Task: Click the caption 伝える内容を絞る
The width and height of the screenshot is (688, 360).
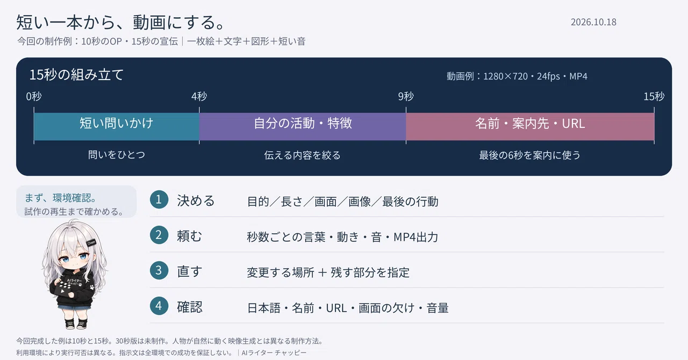Action: coord(303,155)
